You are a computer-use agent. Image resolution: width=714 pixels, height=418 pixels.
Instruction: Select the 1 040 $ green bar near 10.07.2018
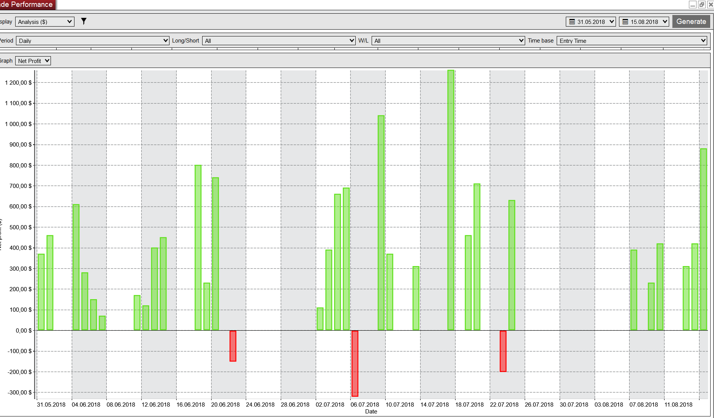(x=381, y=223)
